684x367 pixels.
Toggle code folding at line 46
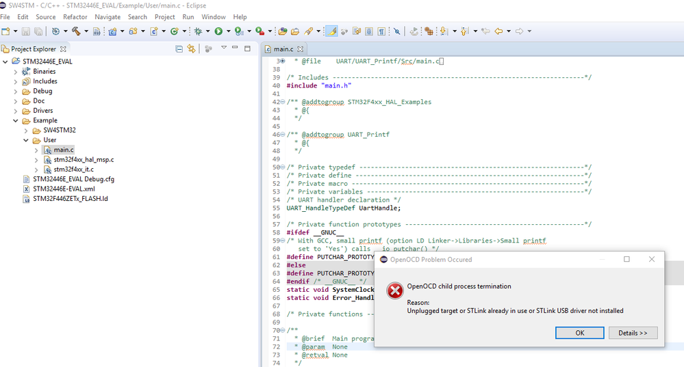(283, 135)
